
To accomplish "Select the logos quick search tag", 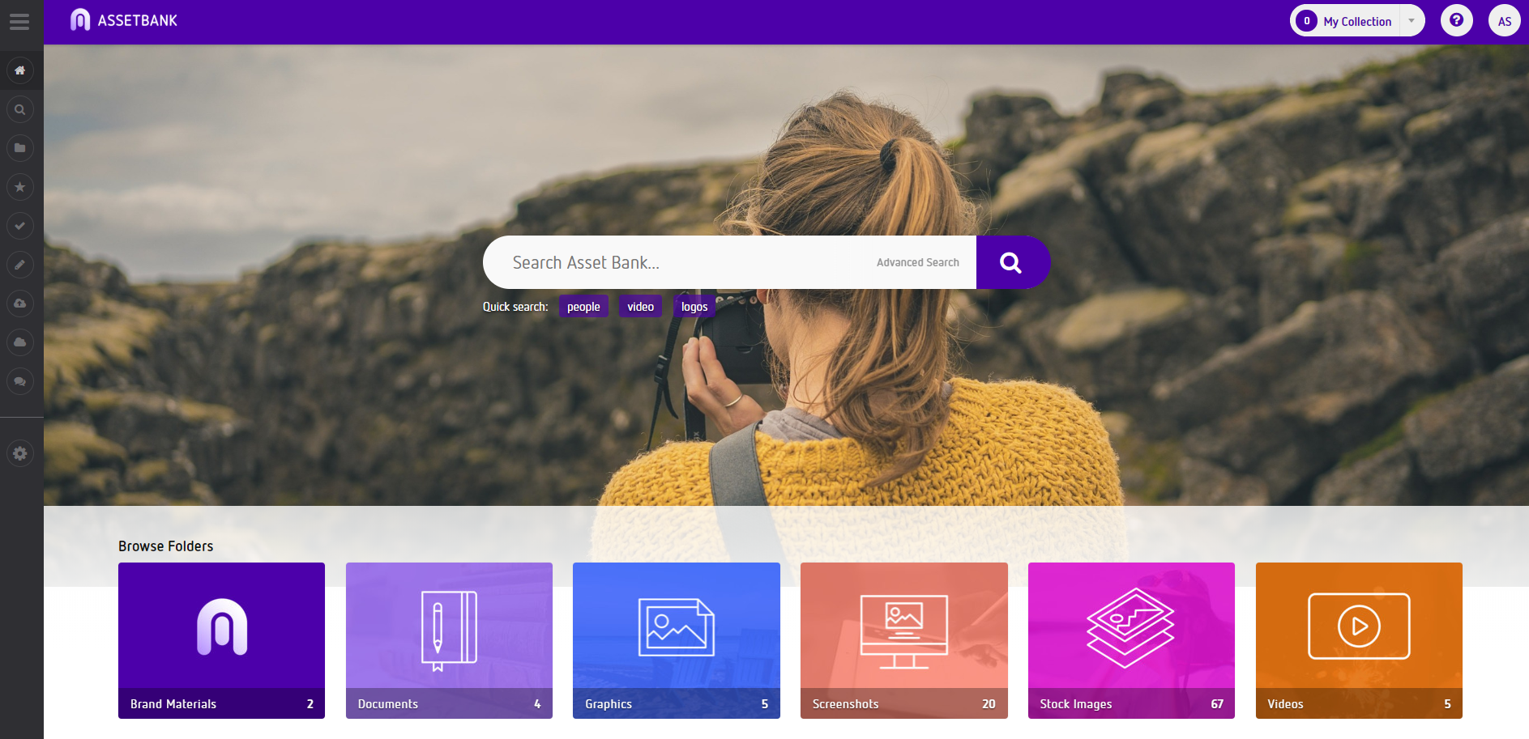I will click(694, 307).
